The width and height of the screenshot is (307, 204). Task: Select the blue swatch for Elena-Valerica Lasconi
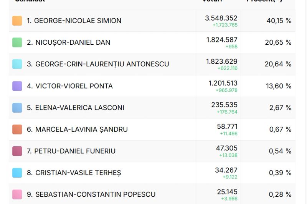pyautogui.click(x=17, y=108)
